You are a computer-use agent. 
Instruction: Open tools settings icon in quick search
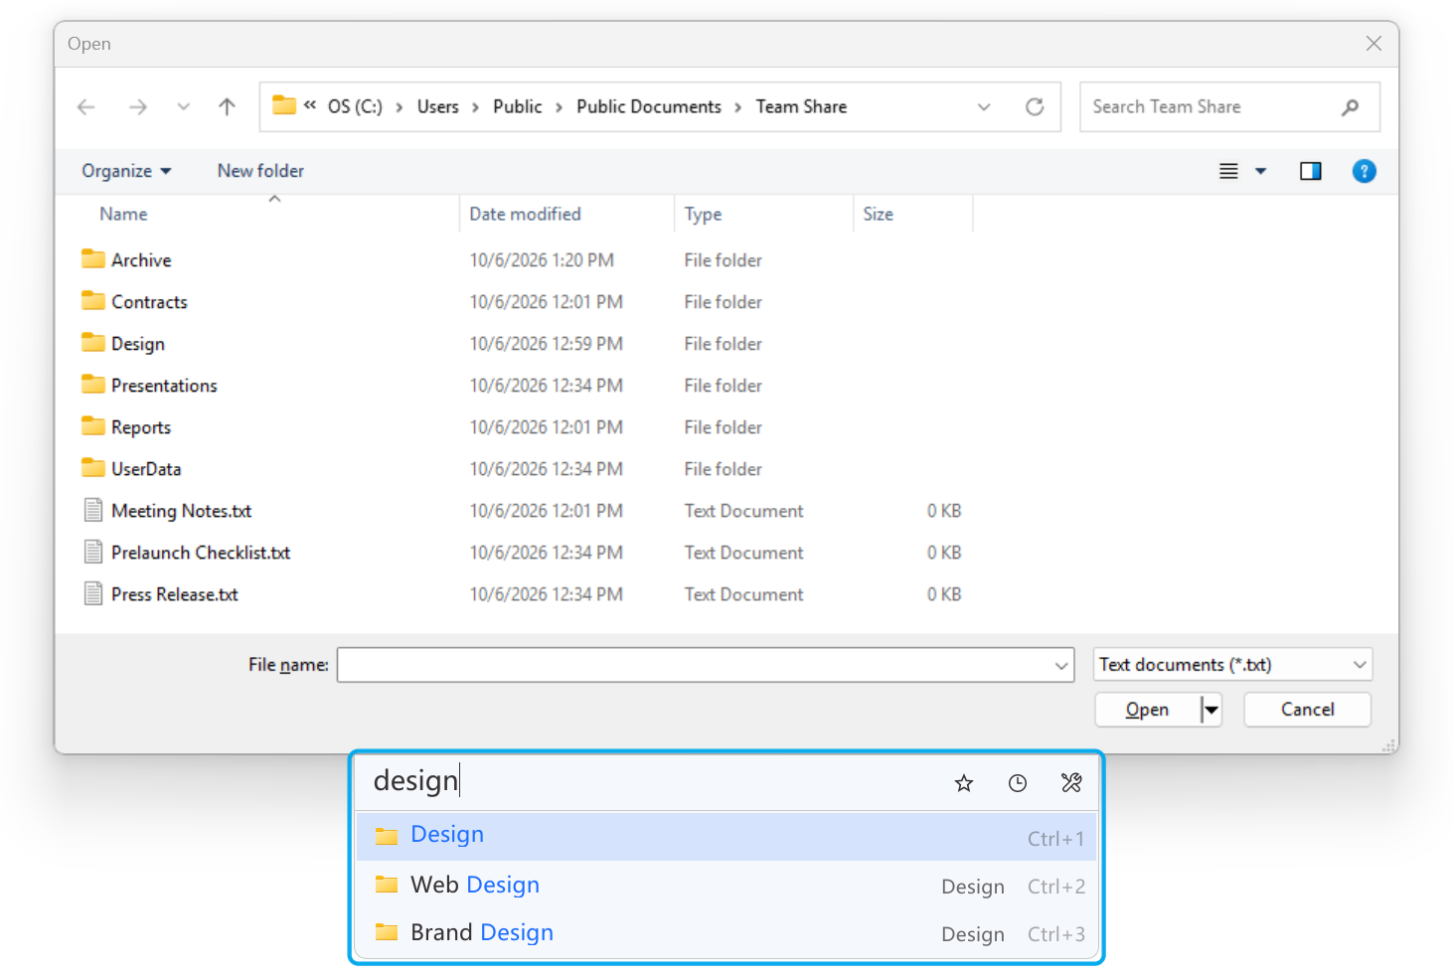point(1071,783)
